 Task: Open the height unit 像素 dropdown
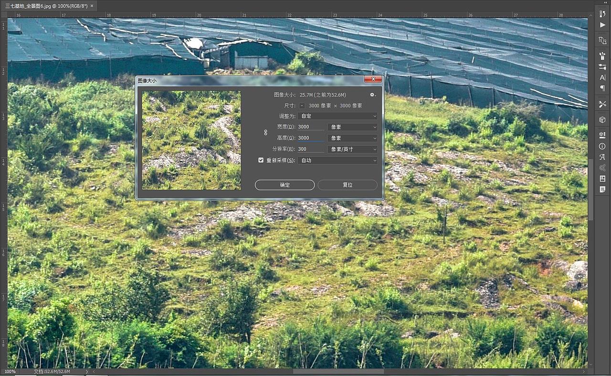(353, 138)
